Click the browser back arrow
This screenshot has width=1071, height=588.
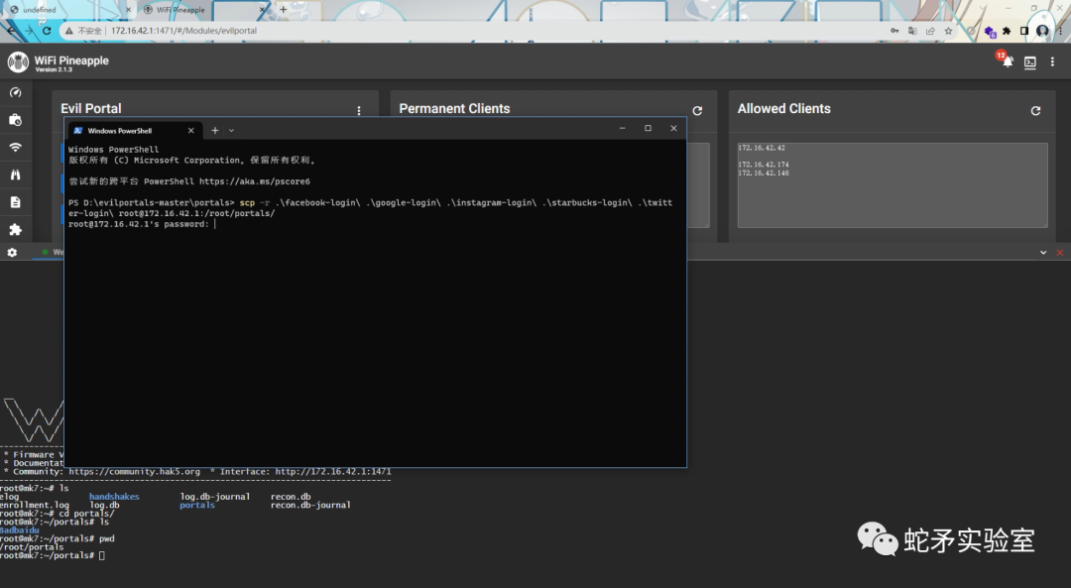(x=10, y=31)
